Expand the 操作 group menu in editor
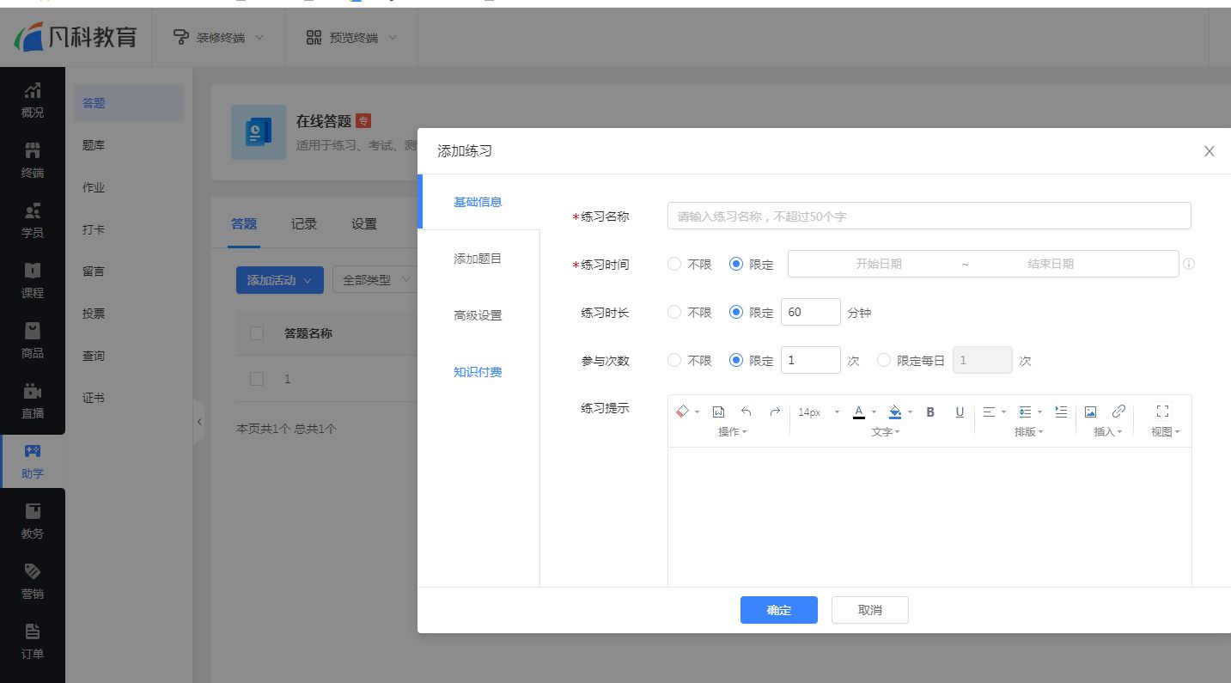1231x683 pixels. [732, 431]
